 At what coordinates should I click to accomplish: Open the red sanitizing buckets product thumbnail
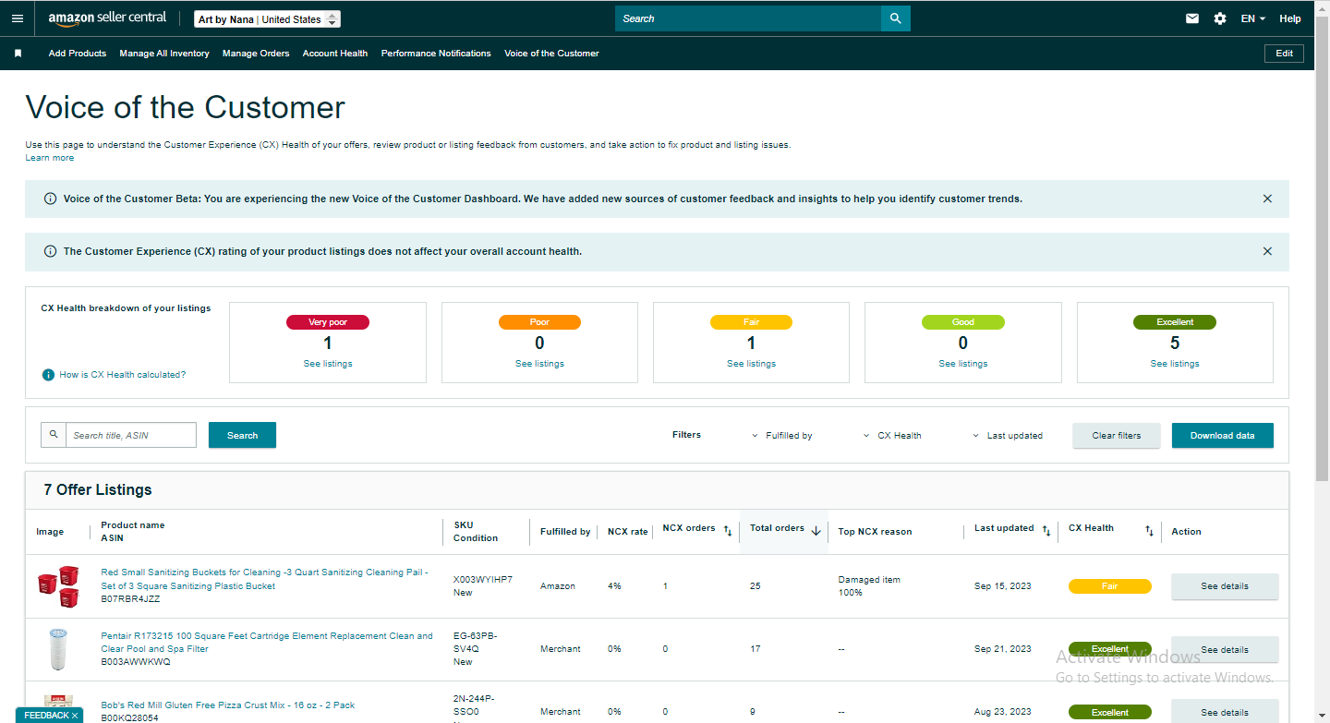58,586
